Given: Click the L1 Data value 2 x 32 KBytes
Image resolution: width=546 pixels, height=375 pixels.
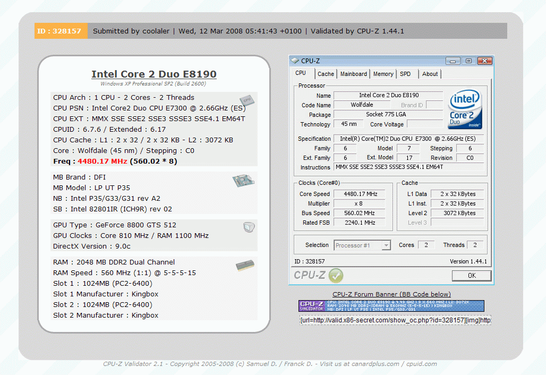Looking at the screenshot, I should [457, 194].
